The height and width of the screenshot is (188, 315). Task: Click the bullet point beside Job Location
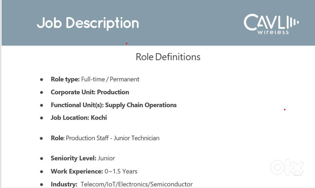pos(42,118)
